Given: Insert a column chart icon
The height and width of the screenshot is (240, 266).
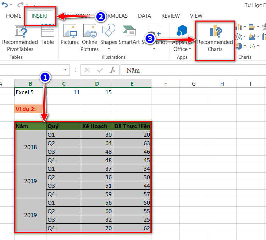Looking at the screenshot, I should (x=239, y=27).
